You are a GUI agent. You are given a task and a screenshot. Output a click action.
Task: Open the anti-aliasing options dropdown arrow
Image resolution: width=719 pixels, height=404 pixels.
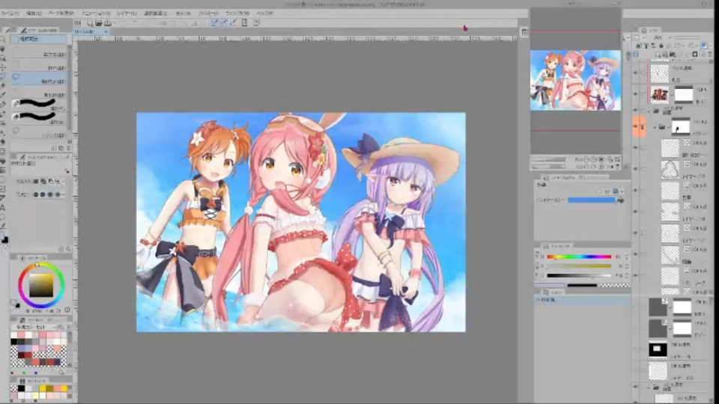[x=64, y=195]
